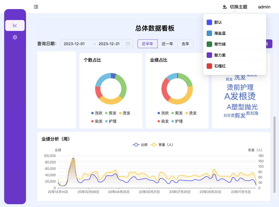Click axis label 23年04月05日

(119, 192)
